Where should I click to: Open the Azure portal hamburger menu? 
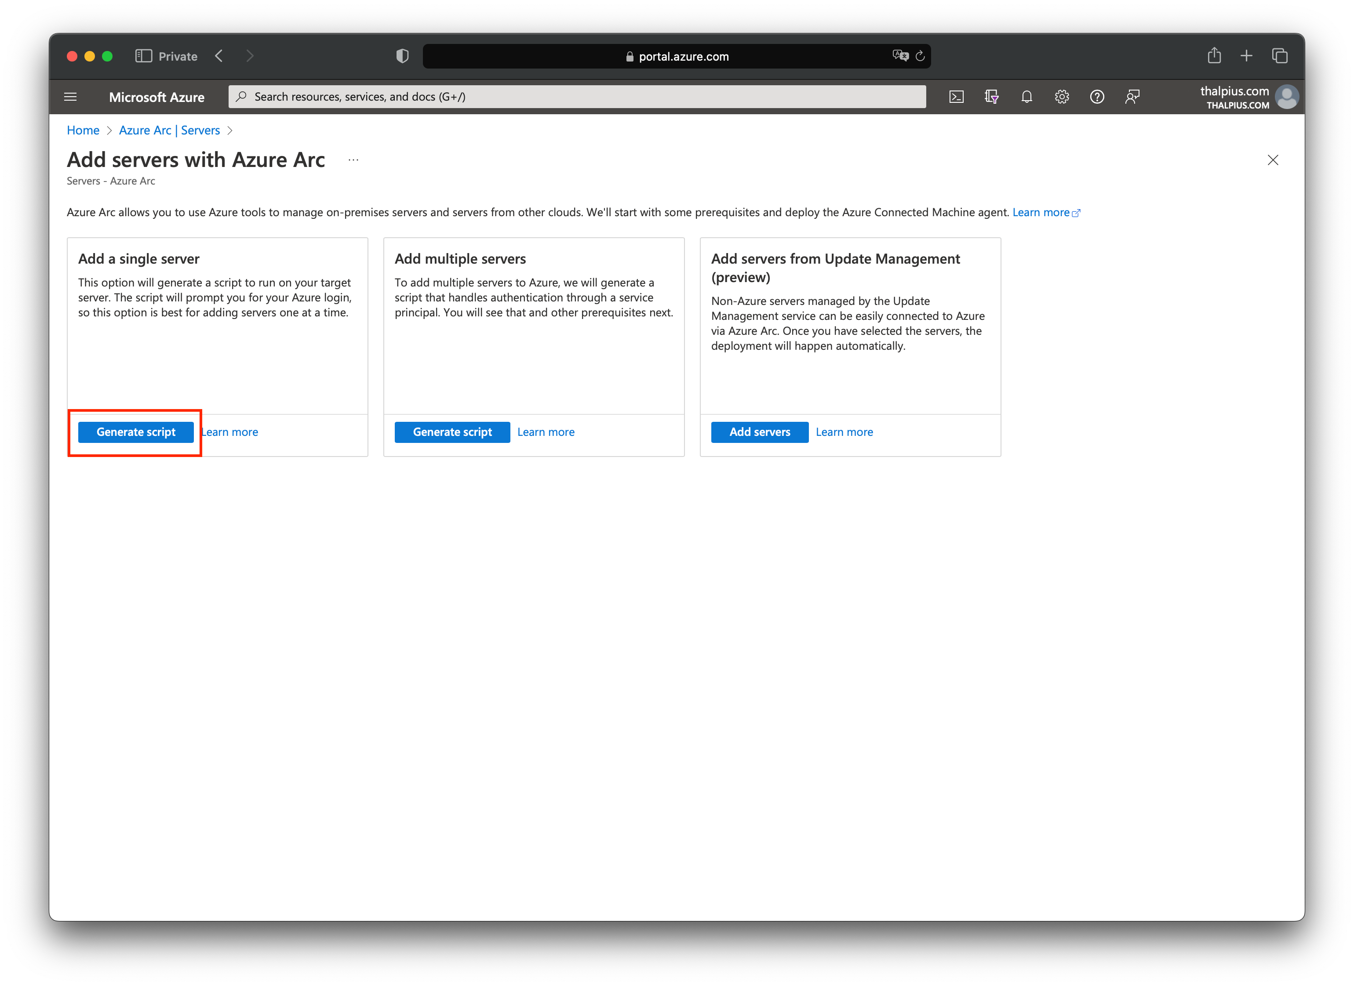pyautogui.click(x=70, y=97)
